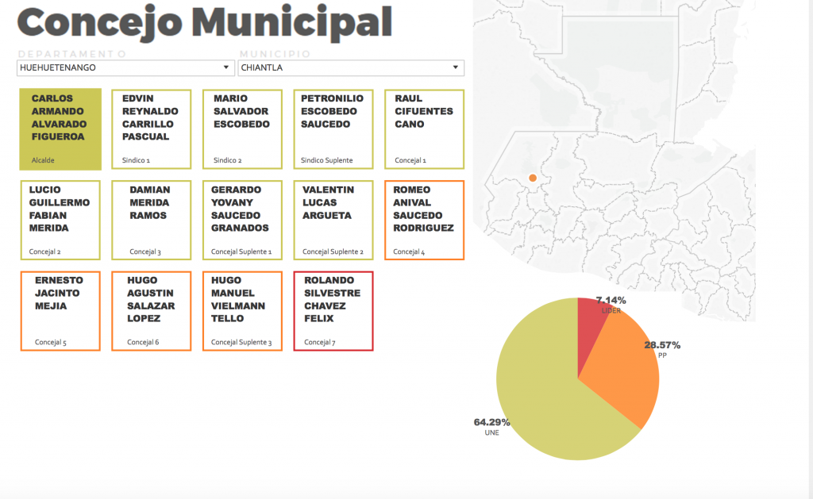Screen dimensions: 813x499
Task: Select Damian Merida Ramos Concejal 3 card
Action: [x=152, y=221]
